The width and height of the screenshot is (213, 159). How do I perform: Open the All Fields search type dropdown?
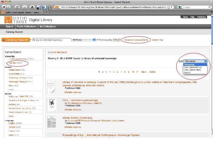coord(83,40)
